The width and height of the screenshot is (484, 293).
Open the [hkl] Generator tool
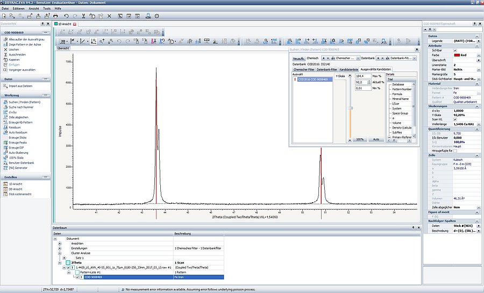[x=18, y=168]
